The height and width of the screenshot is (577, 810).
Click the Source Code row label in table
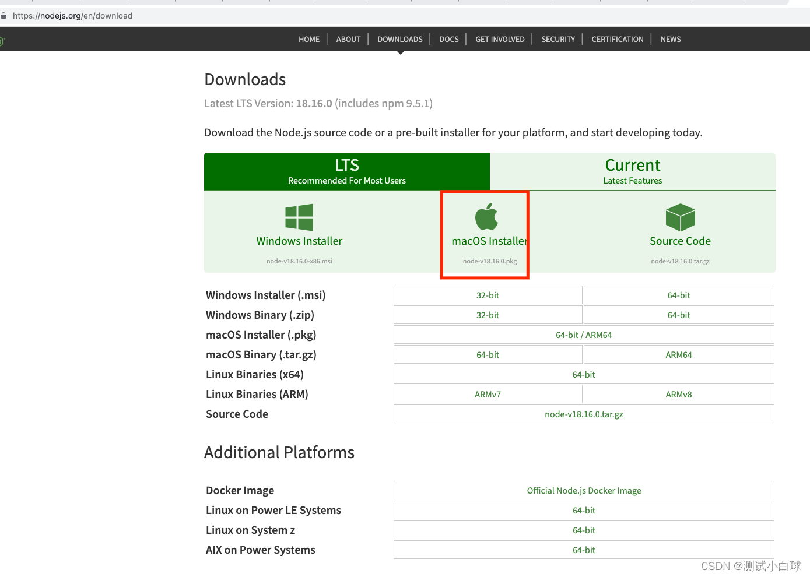(237, 414)
